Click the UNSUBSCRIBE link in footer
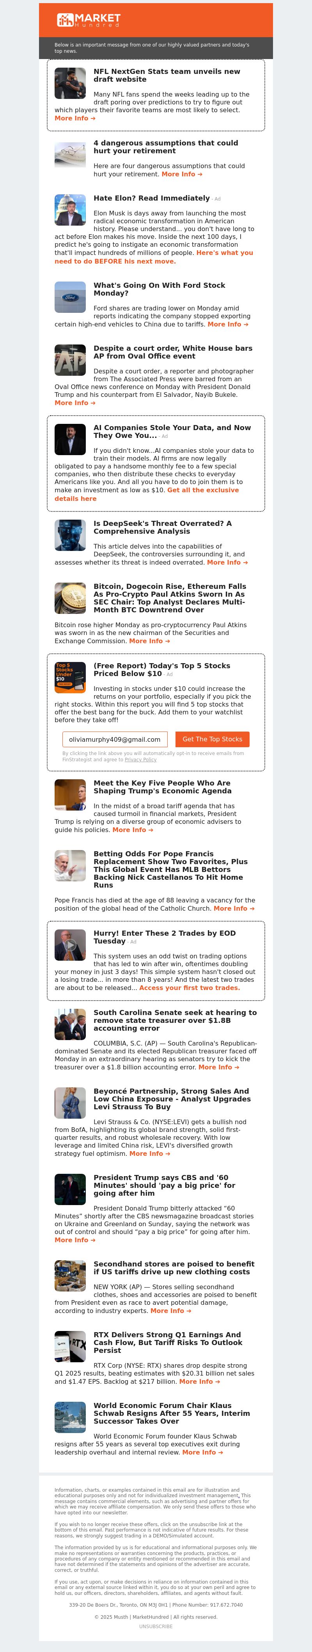 point(156,1626)
